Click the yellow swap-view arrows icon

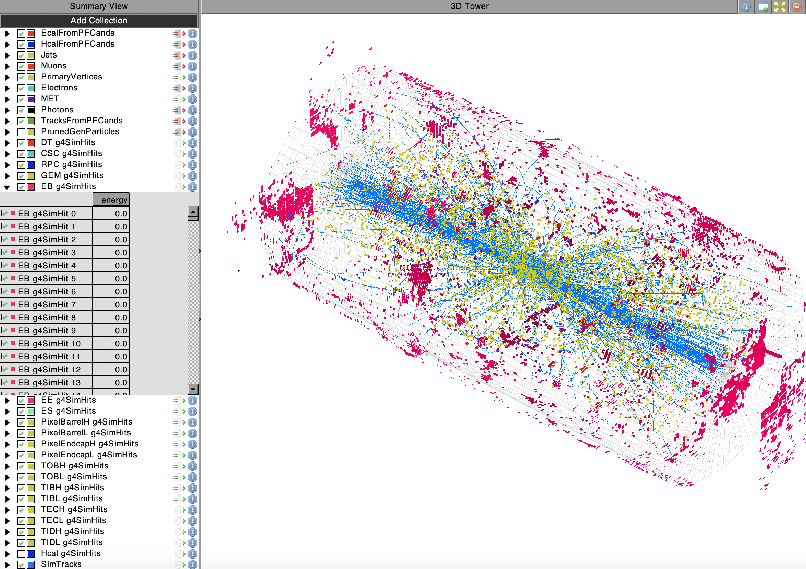pos(780,6)
